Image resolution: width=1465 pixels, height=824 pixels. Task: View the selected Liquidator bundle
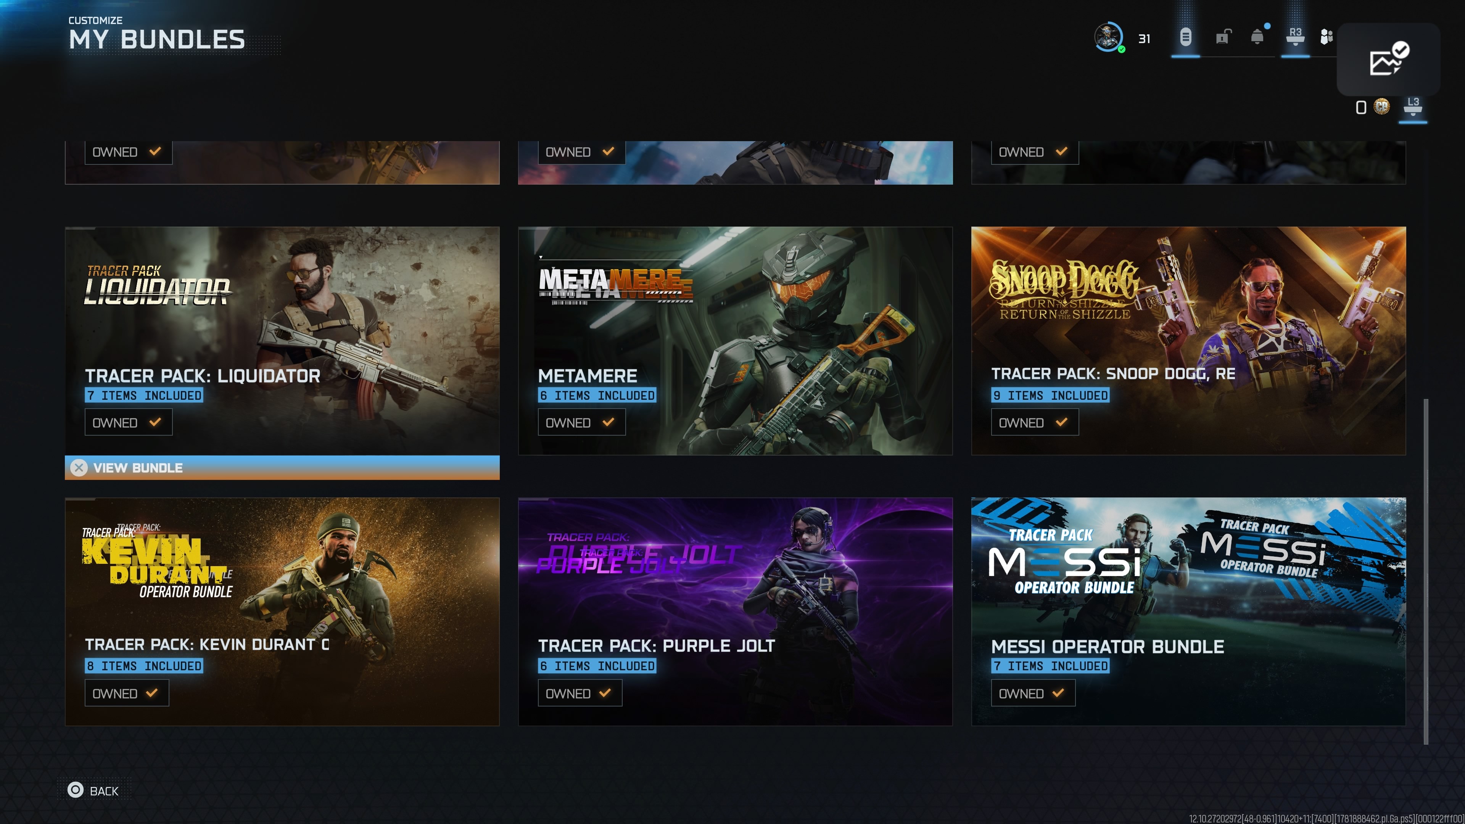tap(282, 467)
